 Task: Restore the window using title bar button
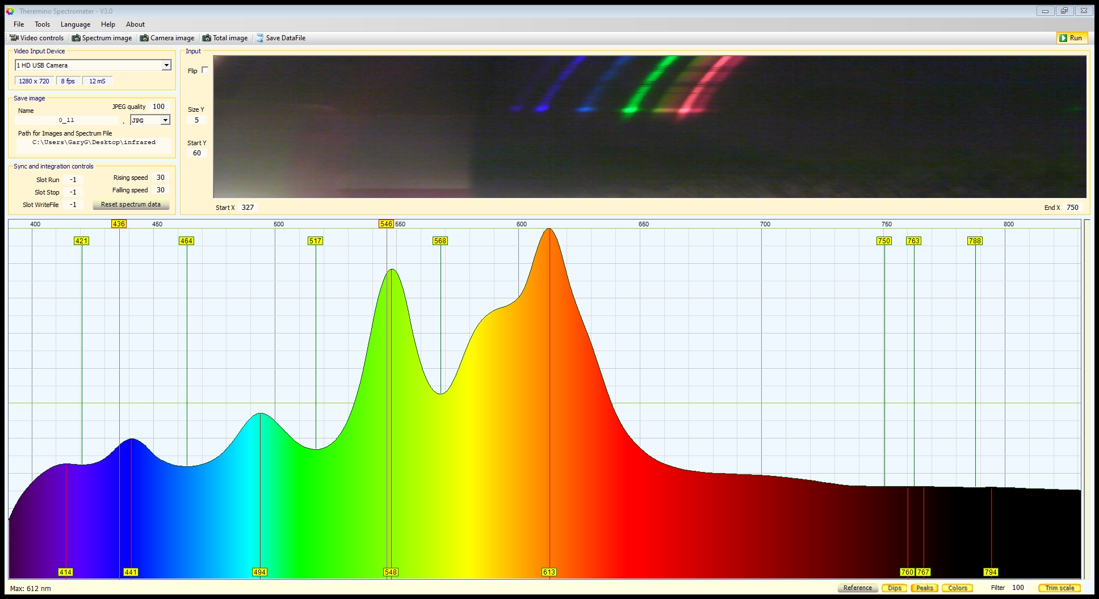point(1064,11)
